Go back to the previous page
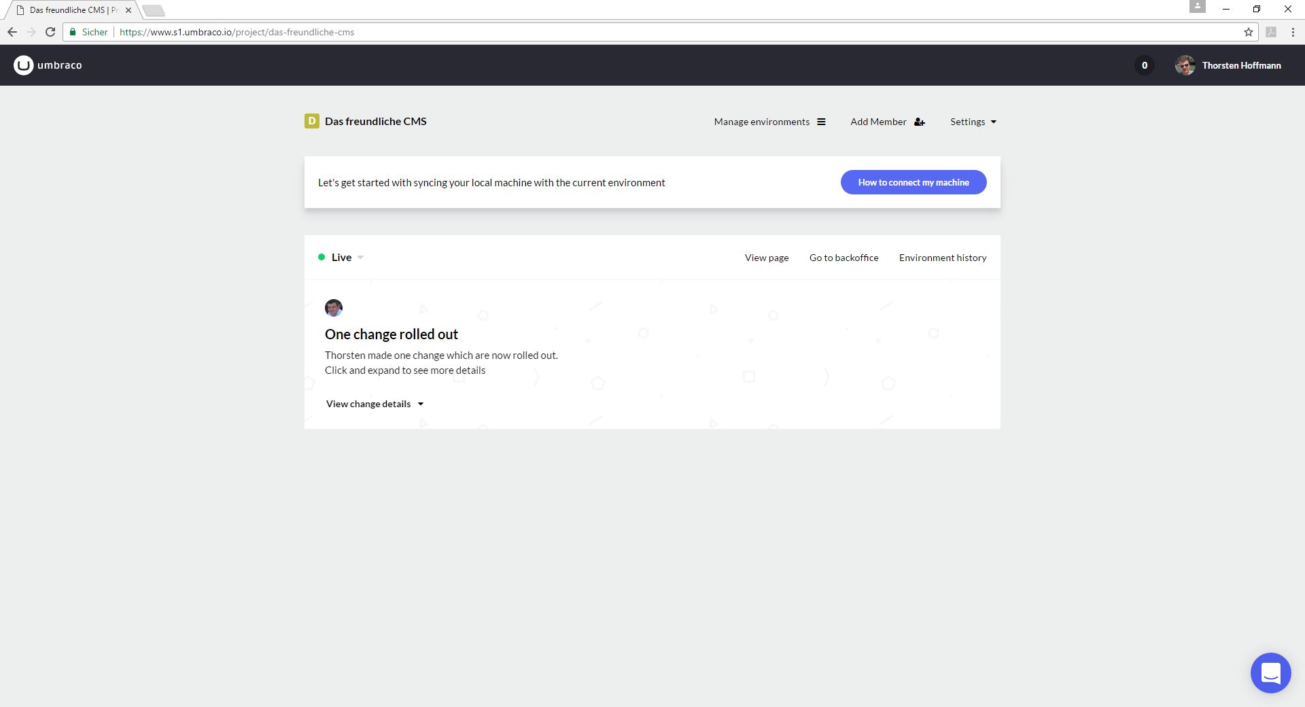This screenshot has height=707, width=1305. tap(12, 32)
